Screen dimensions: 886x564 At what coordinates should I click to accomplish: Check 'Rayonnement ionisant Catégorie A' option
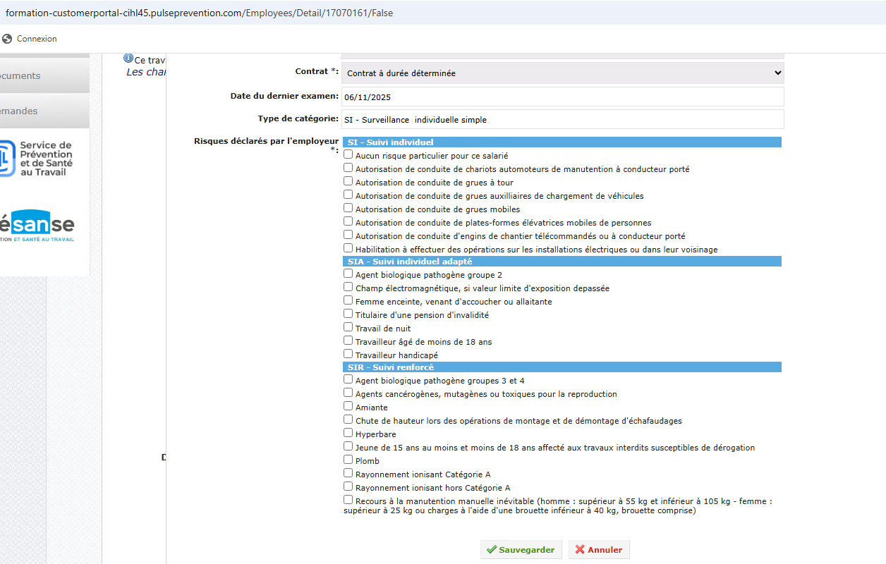pyautogui.click(x=348, y=473)
